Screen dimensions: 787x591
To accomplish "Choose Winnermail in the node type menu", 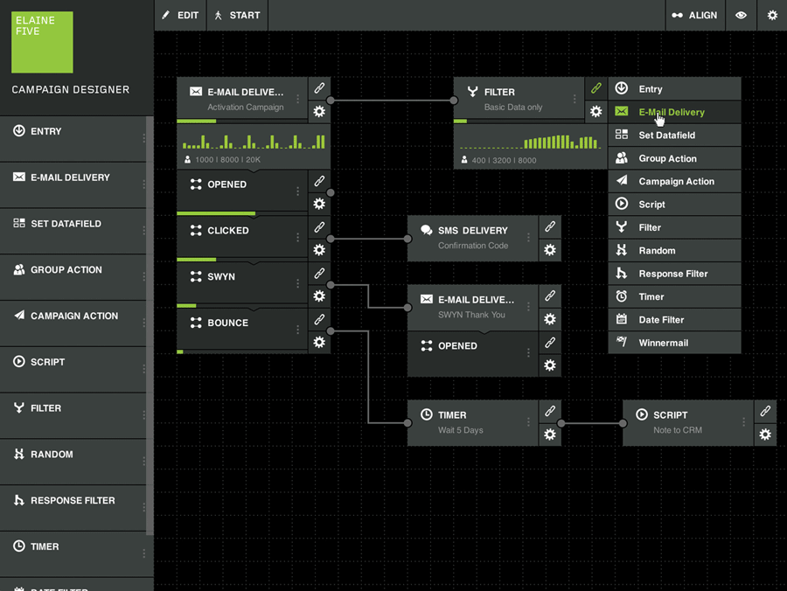I will 663,343.
